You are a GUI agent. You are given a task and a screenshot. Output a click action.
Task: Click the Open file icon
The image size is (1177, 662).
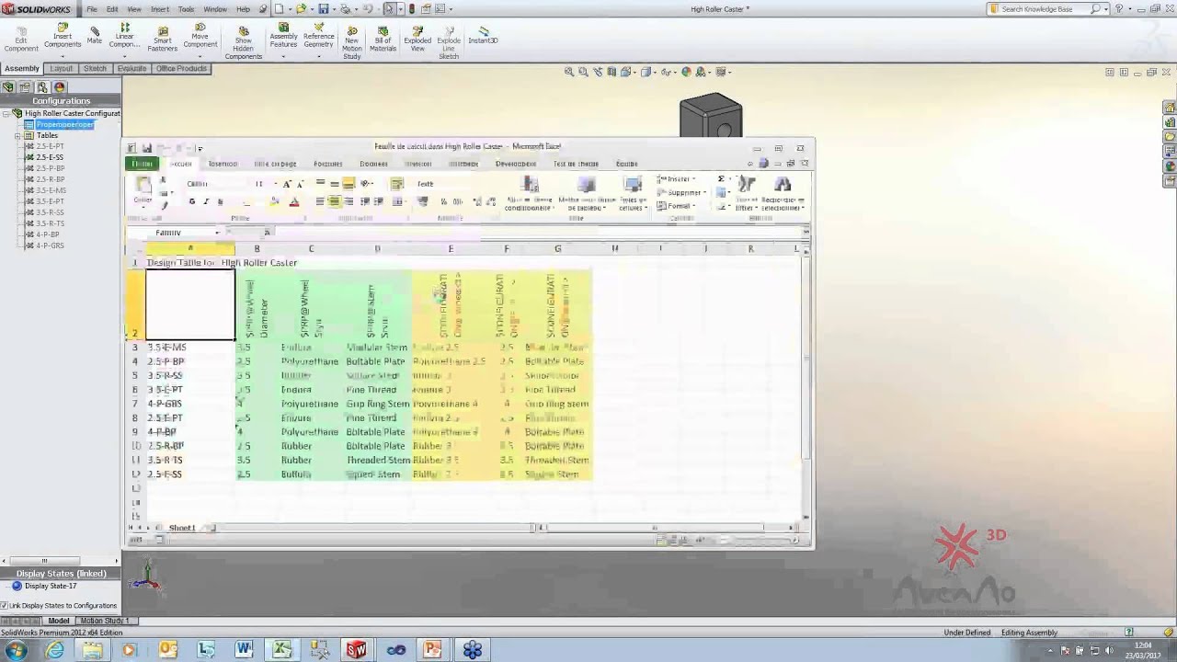301,9
